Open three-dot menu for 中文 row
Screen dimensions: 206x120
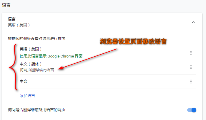[x=191, y=82]
